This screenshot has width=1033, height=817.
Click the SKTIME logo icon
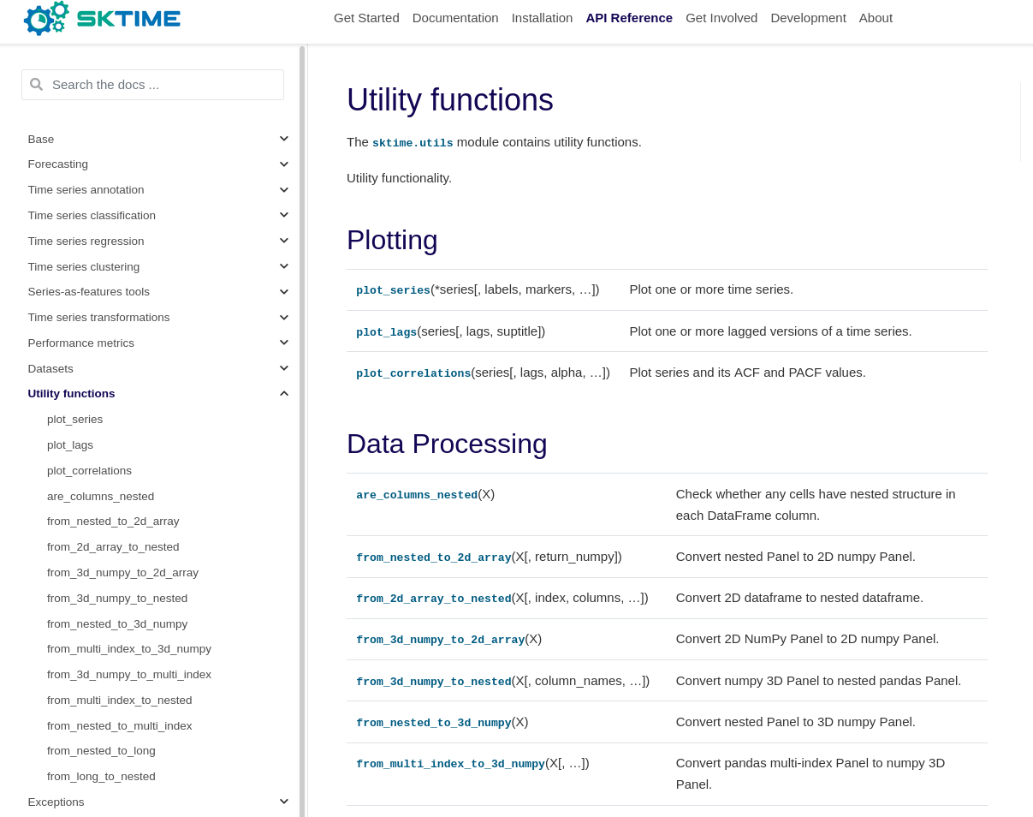[45, 18]
